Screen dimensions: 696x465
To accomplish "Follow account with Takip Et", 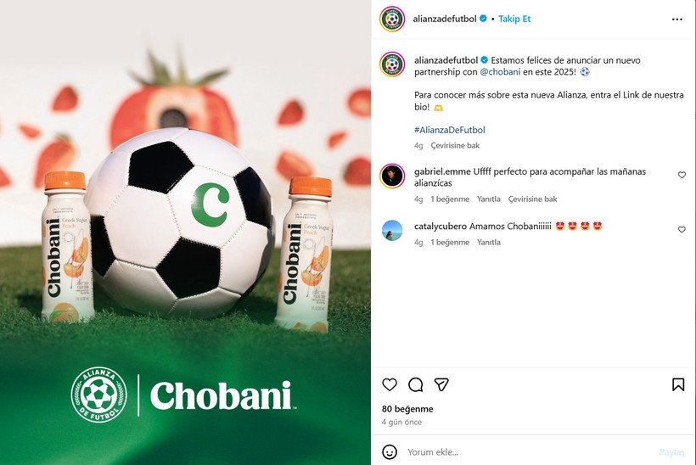I will 514,19.
